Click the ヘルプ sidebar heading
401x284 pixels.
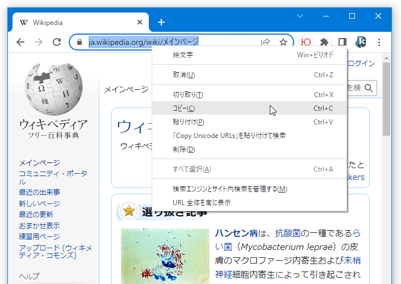29,276
